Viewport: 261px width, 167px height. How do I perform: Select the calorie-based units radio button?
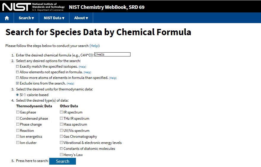coord(25,95)
